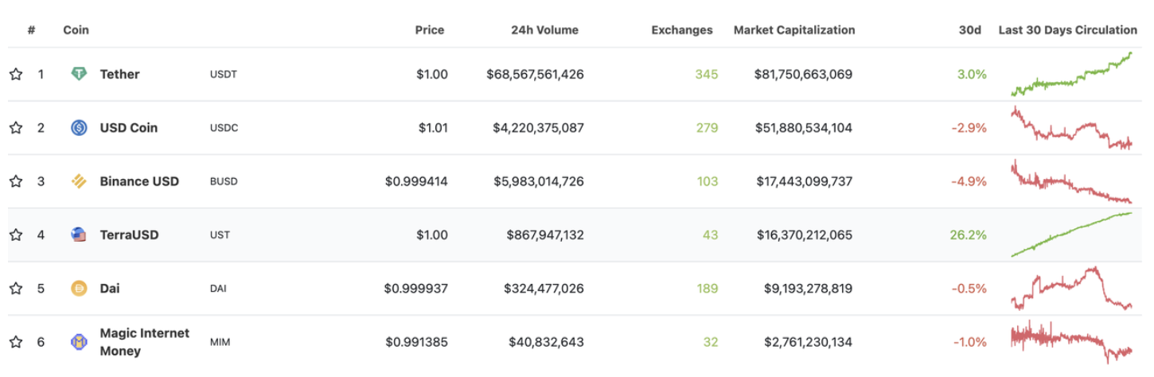Image resolution: width=1154 pixels, height=377 pixels.
Task: Click the Tether coin logo icon
Action: coord(79,74)
